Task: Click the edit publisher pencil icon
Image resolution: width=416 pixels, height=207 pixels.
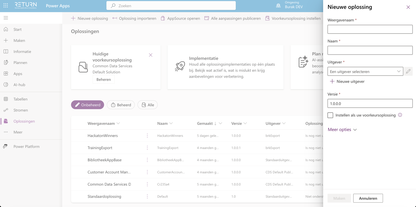Action: coord(408,71)
